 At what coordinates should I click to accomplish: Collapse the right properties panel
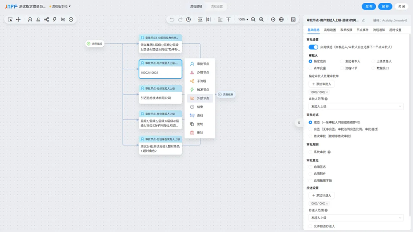(x=299, y=123)
